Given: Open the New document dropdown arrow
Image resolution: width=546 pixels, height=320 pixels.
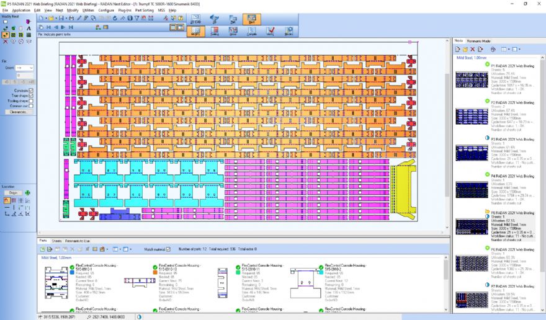Looking at the screenshot, I should 46,18.
